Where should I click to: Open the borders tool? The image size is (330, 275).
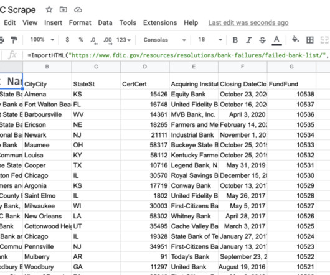tap(310, 40)
